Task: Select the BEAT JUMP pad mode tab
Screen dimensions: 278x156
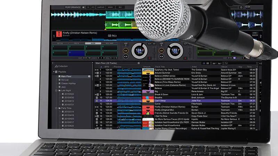Action: point(109,43)
